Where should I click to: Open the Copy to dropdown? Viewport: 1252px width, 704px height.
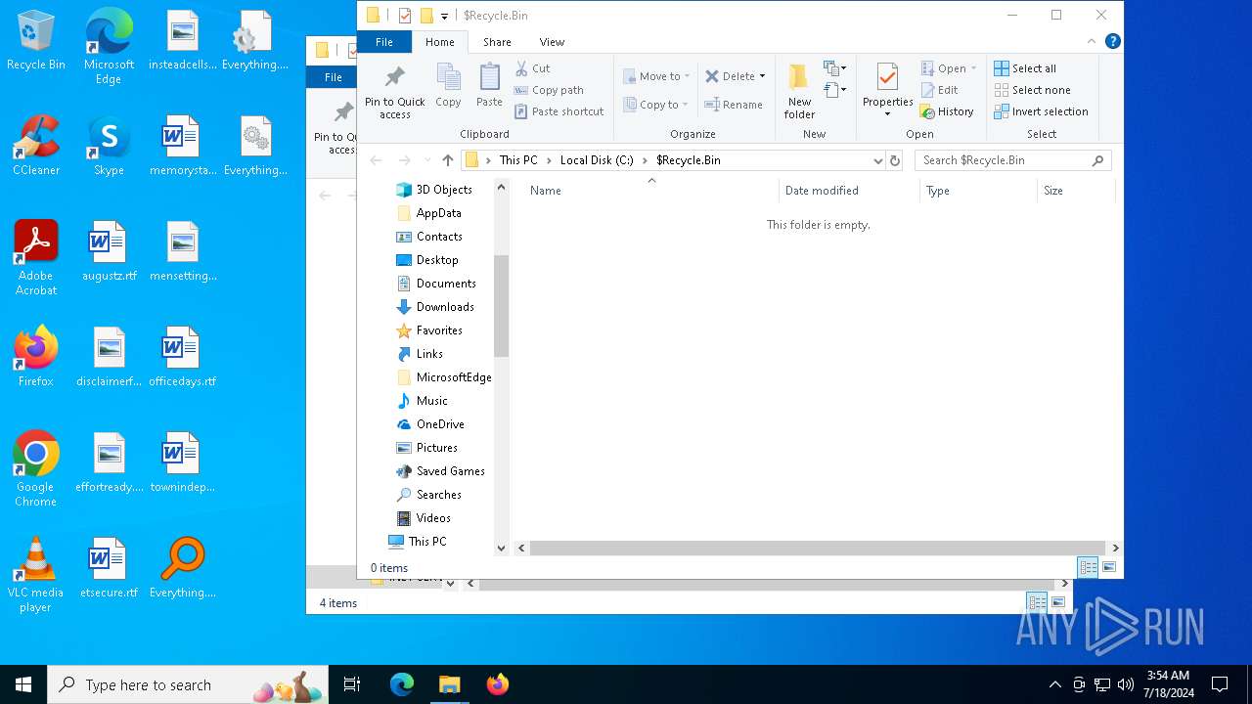pyautogui.click(x=656, y=105)
